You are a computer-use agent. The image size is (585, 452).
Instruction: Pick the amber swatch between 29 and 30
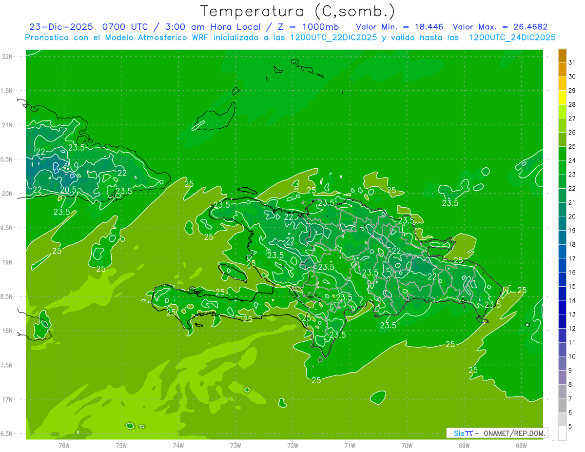(x=562, y=84)
